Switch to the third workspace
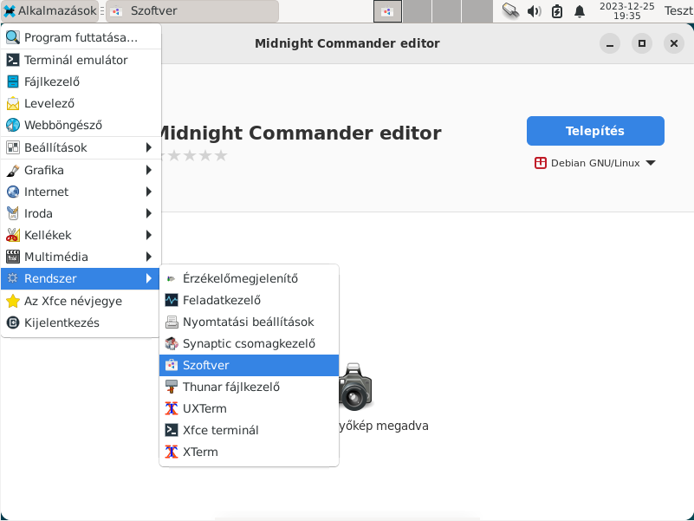694x521 pixels. (446, 11)
